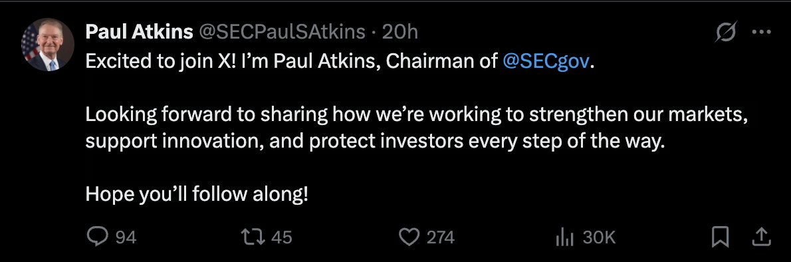Click the reply speech bubble icon

(97, 237)
